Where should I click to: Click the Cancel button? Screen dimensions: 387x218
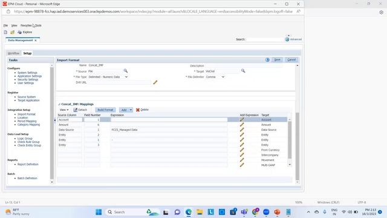pos(291,60)
